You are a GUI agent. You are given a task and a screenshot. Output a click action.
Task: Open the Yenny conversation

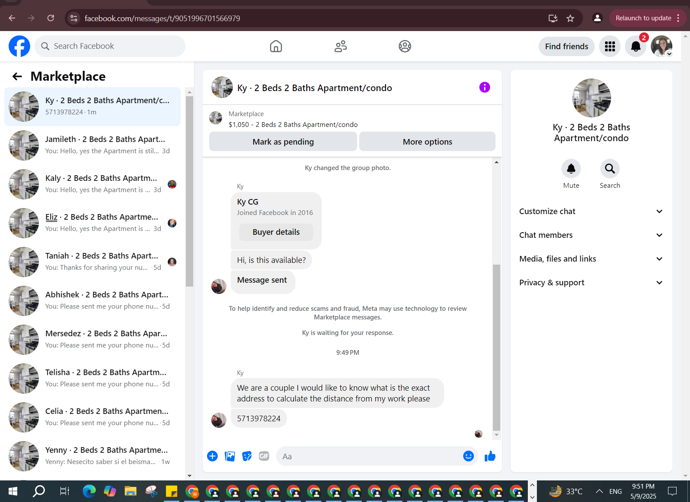pos(93,456)
